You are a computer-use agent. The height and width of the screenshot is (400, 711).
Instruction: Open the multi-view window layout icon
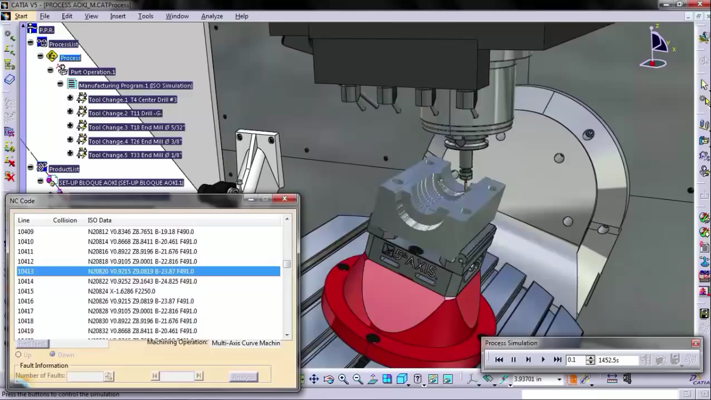tap(387, 379)
